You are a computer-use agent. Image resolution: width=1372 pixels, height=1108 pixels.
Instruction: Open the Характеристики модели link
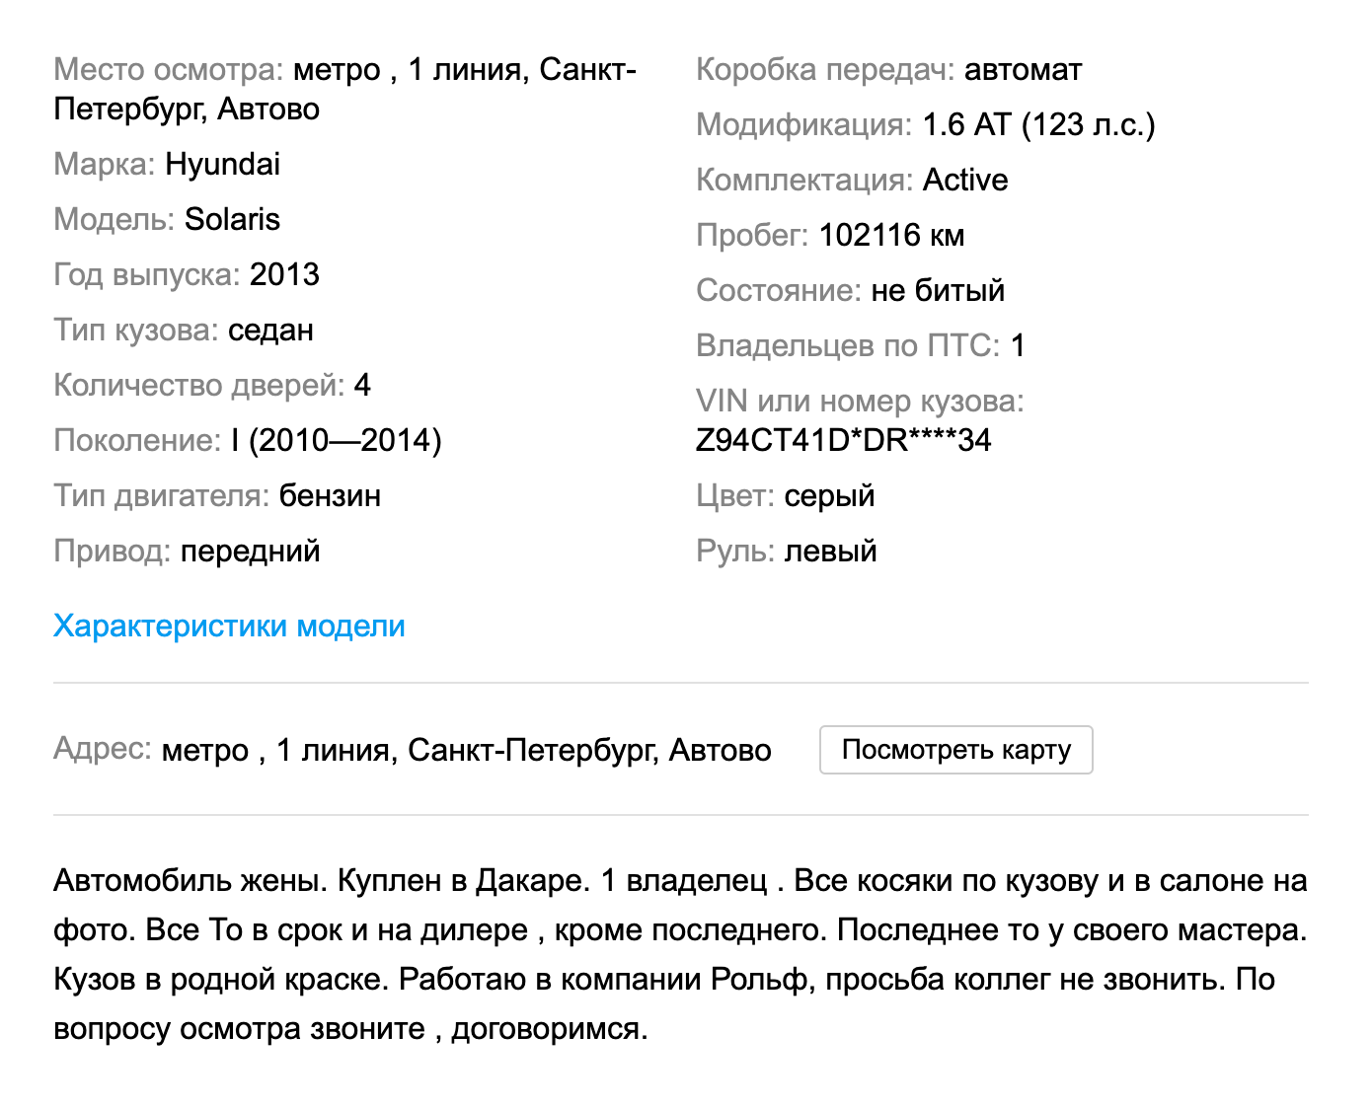click(x=229, y=626)
